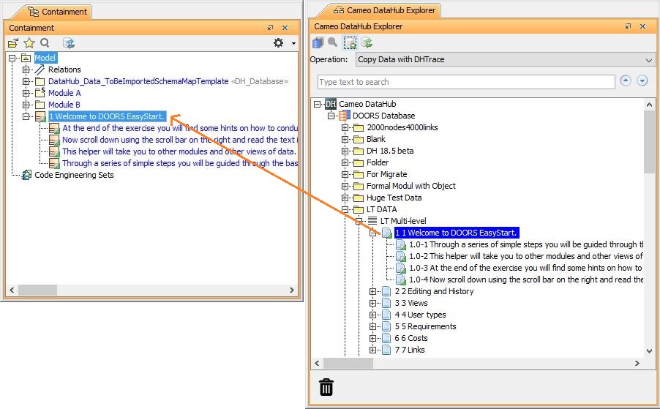Select the Relations tree item

64,70
